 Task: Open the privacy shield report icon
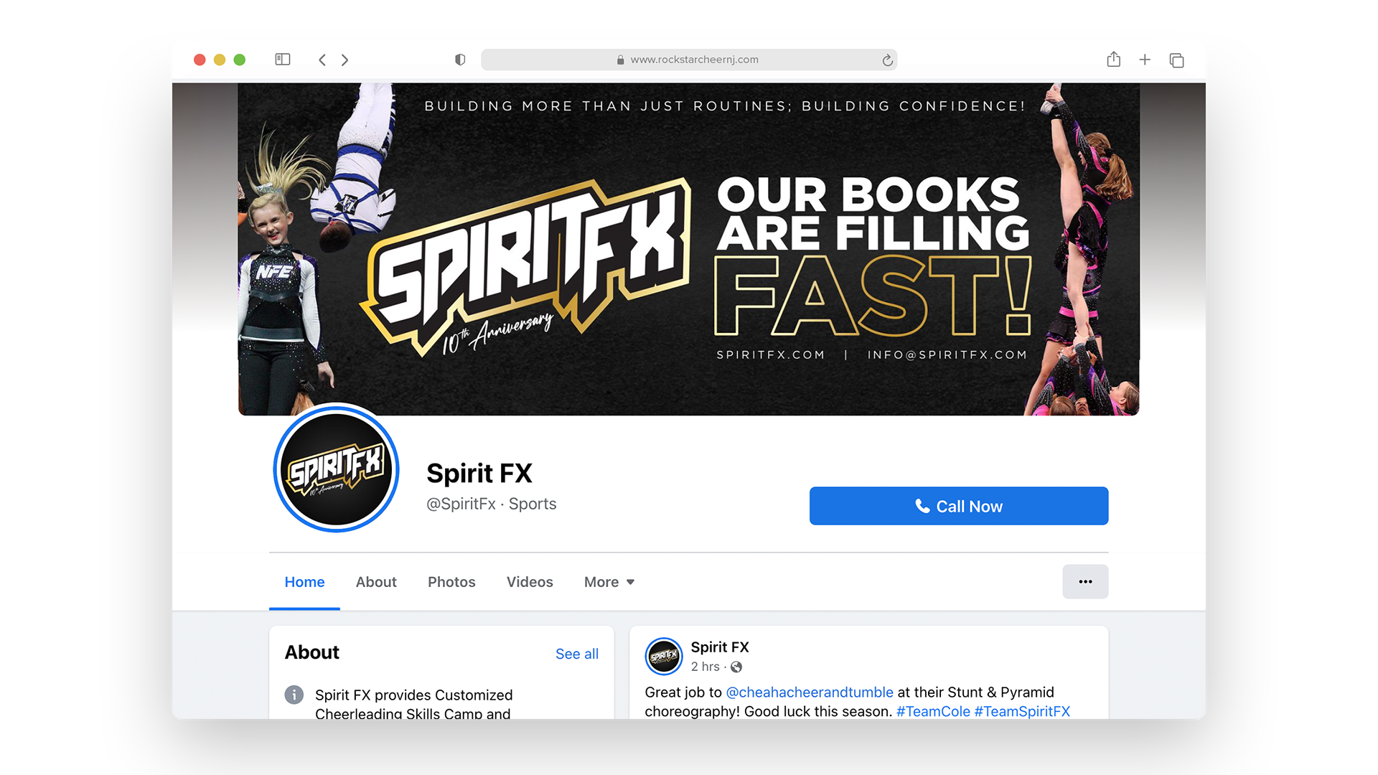pyautogui.click(x=460, y=60)
